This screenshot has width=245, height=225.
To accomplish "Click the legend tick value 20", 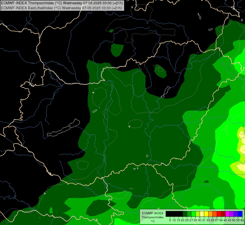I will (183, 220).
